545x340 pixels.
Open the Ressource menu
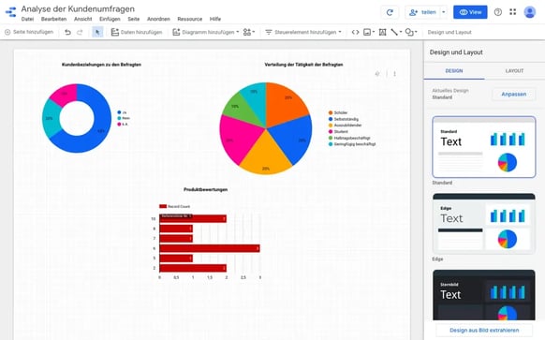pos(190,19)
